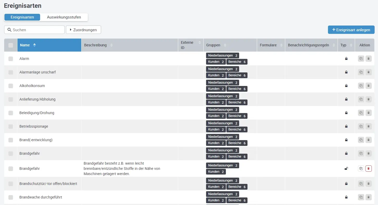Duplicate the unlocked Brandgefahr with description
The height and width of the screenshot is (205, 378).
[361, 169]
